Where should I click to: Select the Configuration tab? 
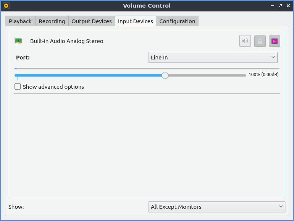[177, 21]
